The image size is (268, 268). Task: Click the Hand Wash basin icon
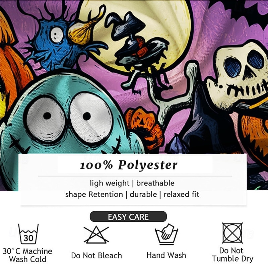pyautogui.click(x=166, y=234)
